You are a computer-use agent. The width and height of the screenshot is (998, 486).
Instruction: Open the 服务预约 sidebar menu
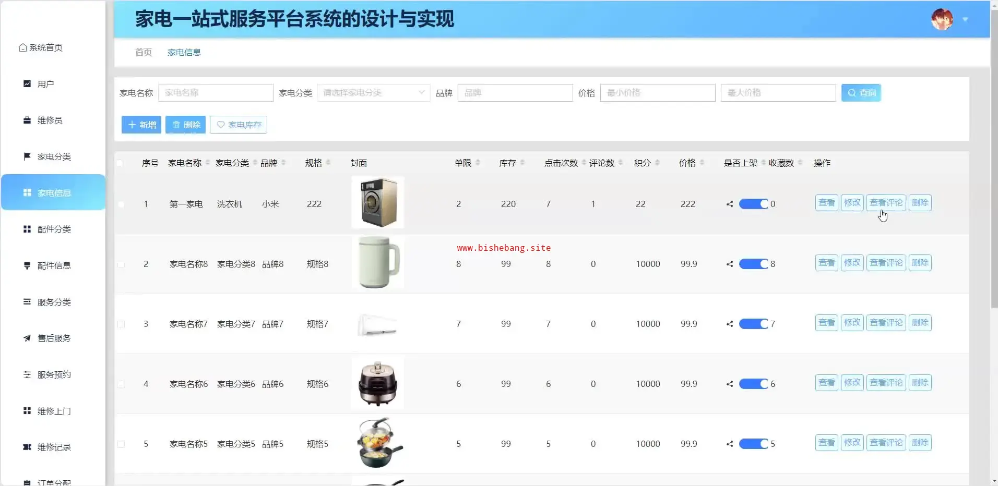[x=54, y=374]
